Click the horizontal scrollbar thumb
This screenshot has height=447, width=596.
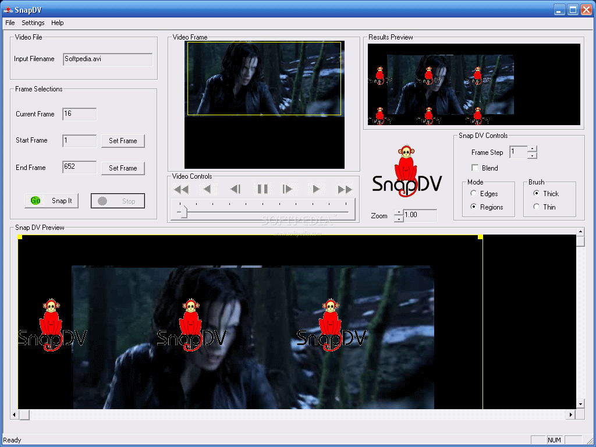tap(24, 414)
